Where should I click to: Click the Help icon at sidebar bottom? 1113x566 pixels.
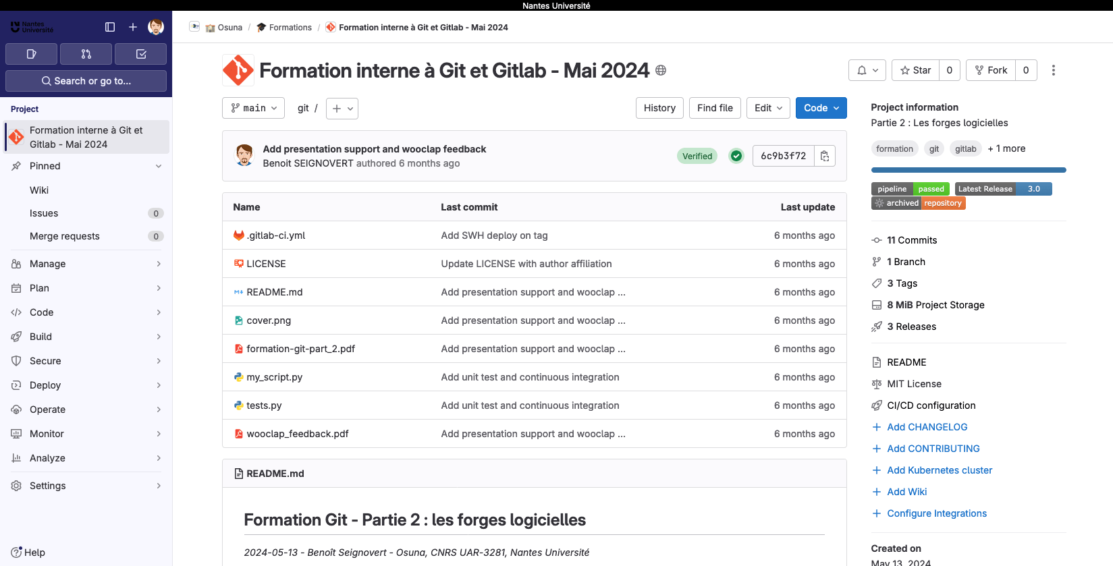[x=17, y=552]
